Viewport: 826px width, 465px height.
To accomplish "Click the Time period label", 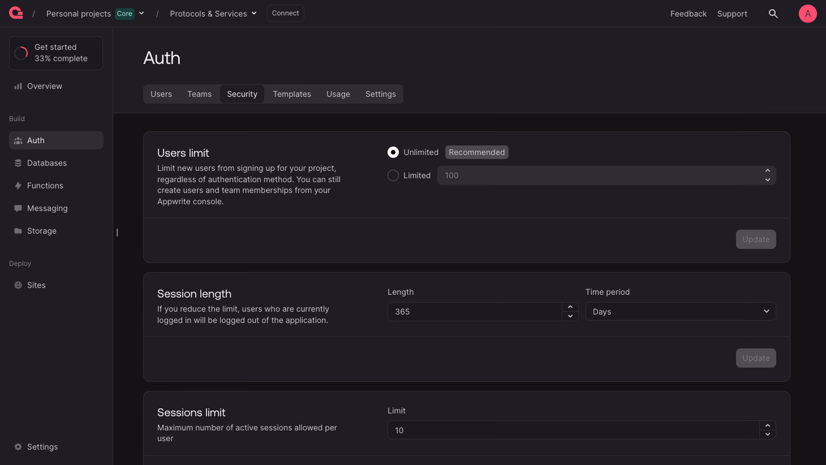I will (607, 292).
